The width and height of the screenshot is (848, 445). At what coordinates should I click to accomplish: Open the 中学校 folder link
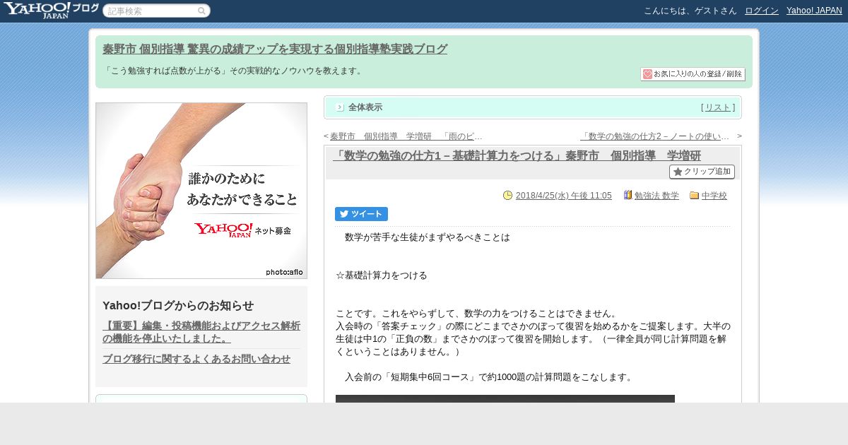pyautogui.click(x=714, y=196)
